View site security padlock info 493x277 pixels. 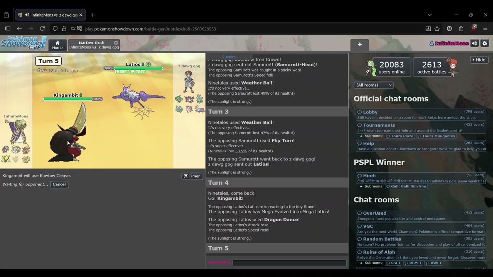(x=64, y=28)
